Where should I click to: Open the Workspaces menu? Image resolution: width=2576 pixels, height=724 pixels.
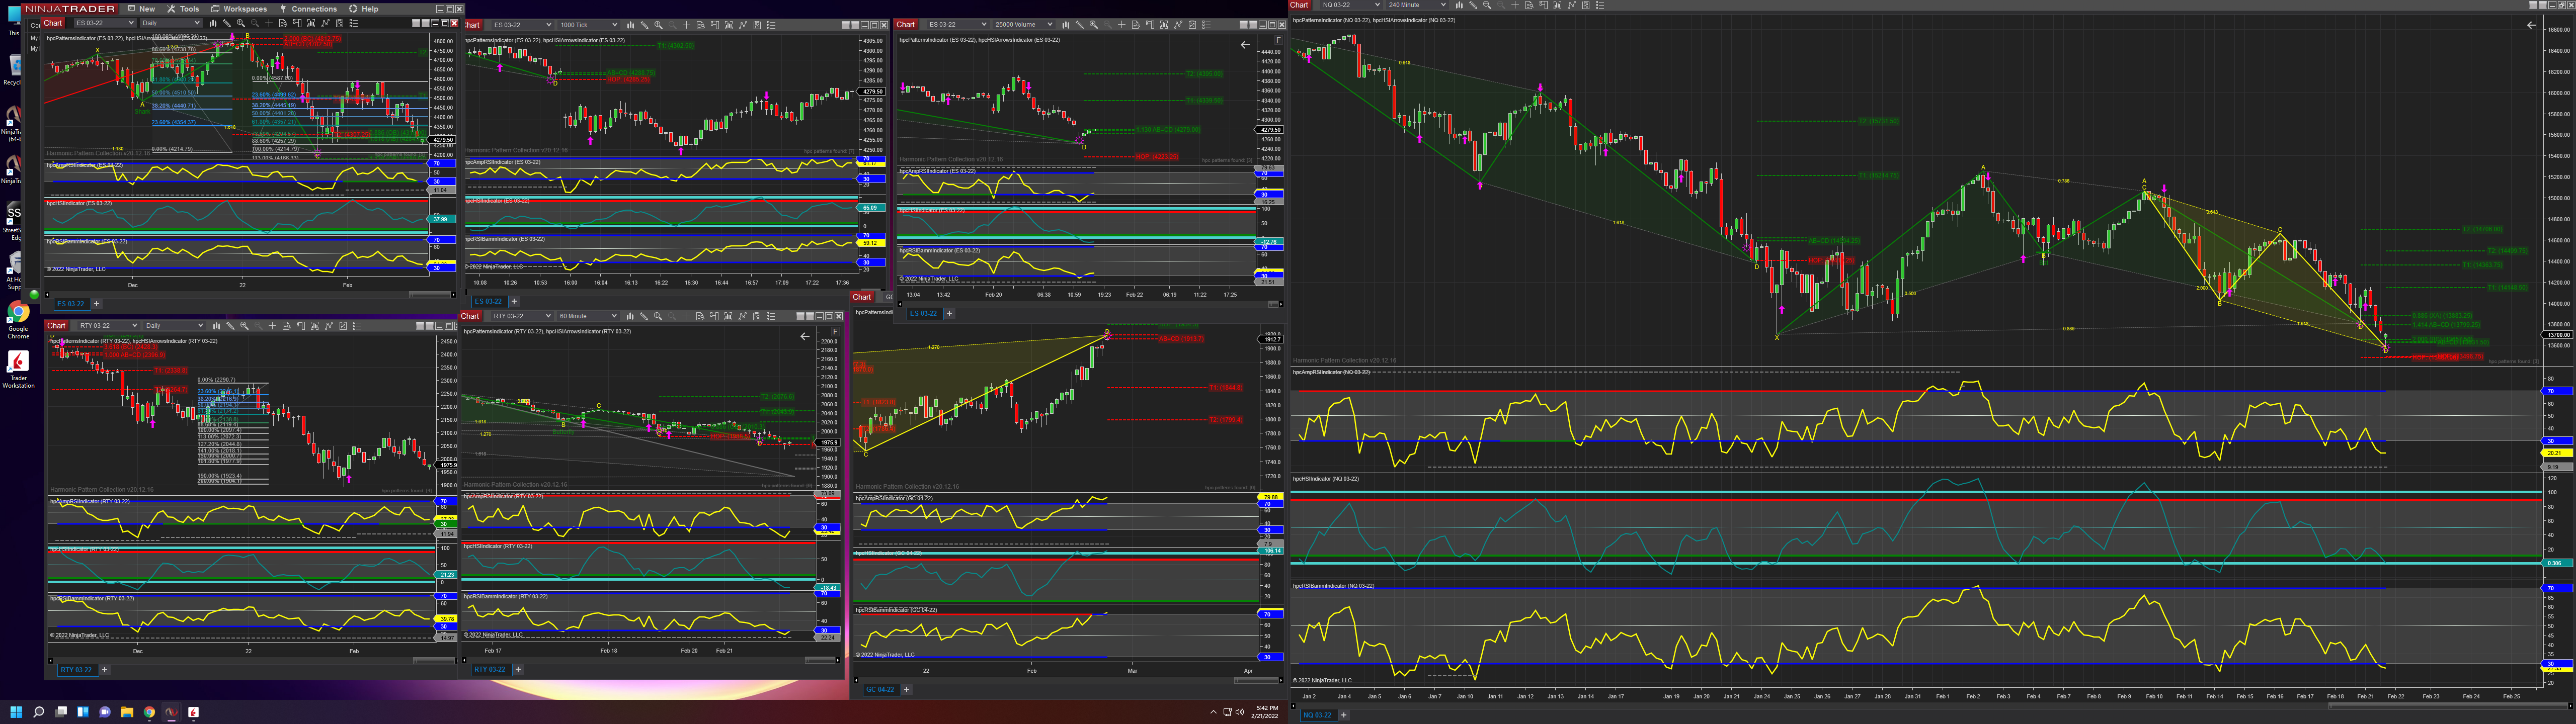click(x=239, y=9)
